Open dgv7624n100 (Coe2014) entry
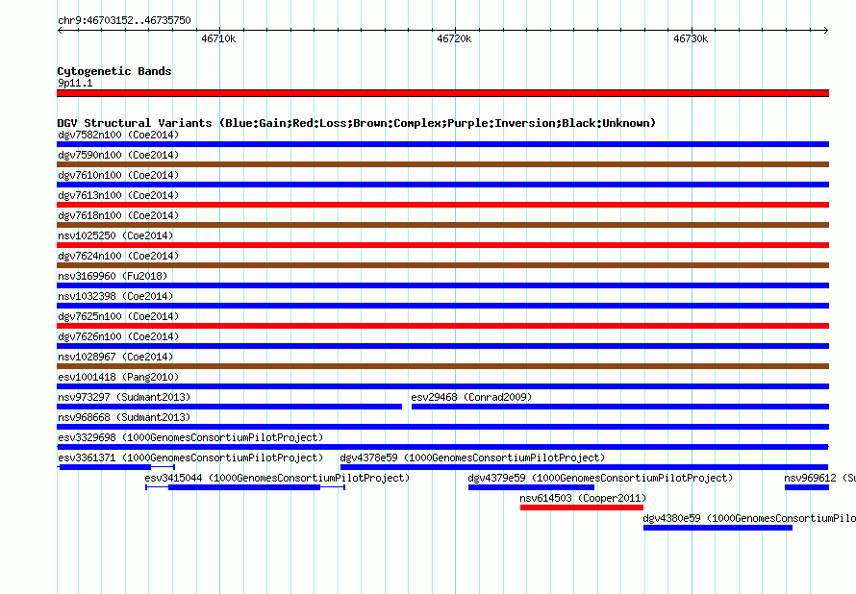 pyautogui.click(x=118, y=256)
